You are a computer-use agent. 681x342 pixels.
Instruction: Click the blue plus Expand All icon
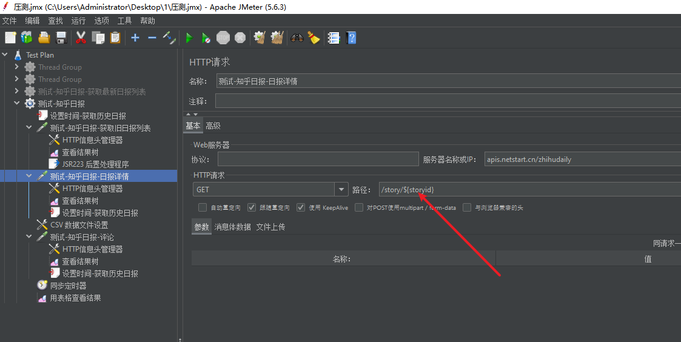[135, 38]
